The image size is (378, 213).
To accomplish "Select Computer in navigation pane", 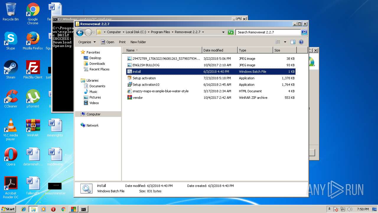I will click(93, 114).
